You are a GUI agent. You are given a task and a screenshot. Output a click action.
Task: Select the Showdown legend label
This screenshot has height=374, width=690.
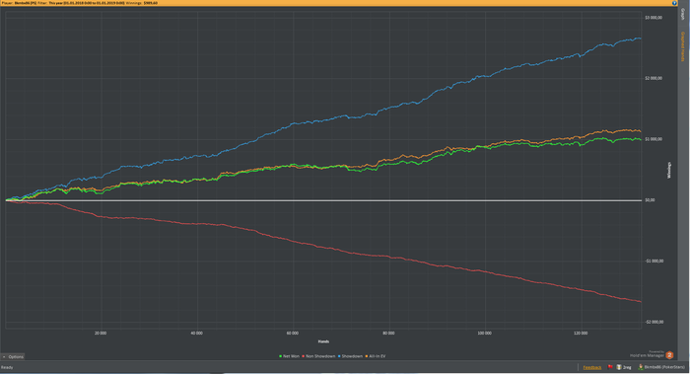coord(352,356)
